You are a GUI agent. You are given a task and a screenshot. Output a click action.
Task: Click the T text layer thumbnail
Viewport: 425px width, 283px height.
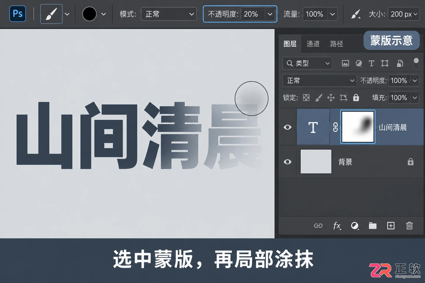coord(313,127)
